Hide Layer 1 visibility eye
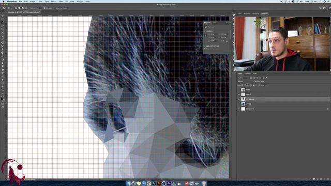The height and width of the screenshot is (186, 331). 239,95
